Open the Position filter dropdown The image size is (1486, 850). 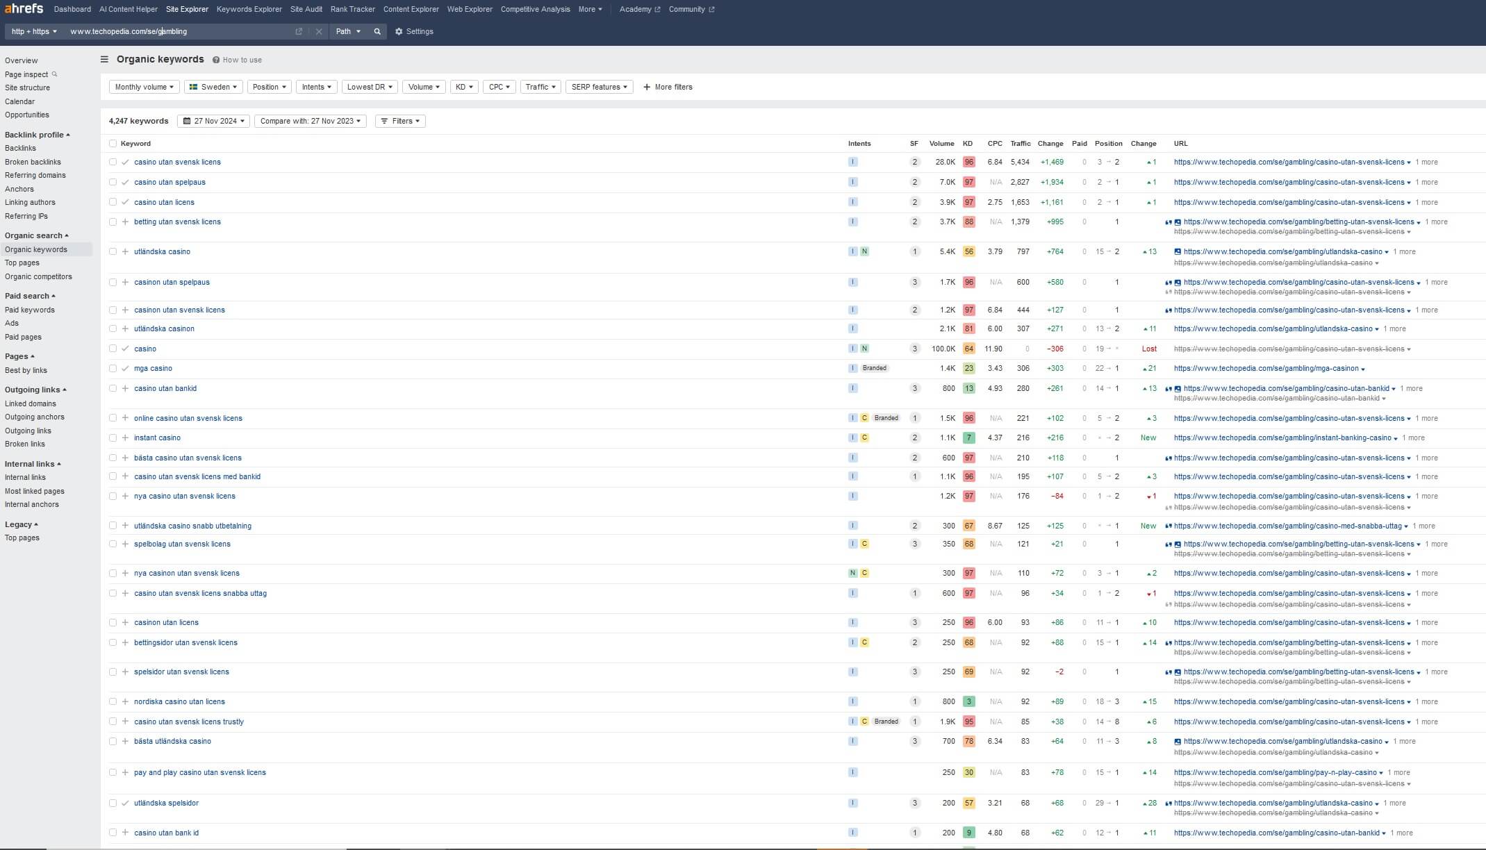268,87
